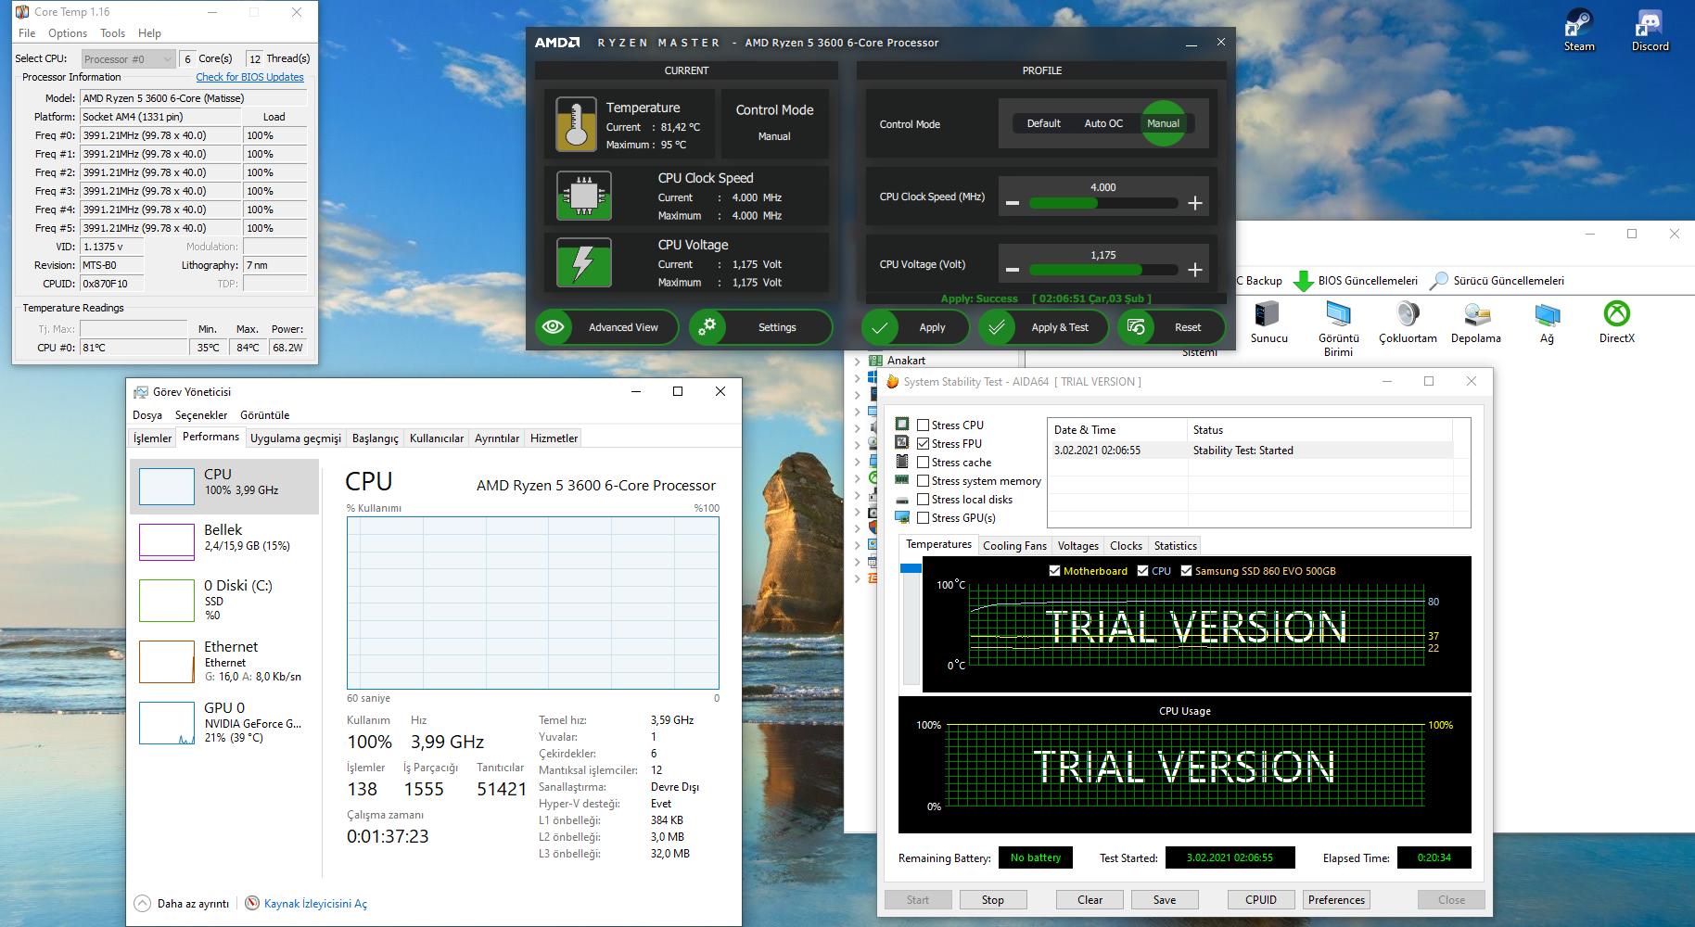Image resolution: width=1695 pixels, height=927 pixels.
Task: Enable the Stress cache checkbox
Action: tap(923, 463)
